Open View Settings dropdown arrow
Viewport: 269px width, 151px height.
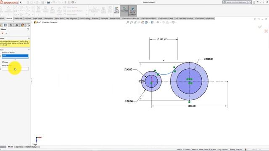pyautogui.click(x=176, y=22)
